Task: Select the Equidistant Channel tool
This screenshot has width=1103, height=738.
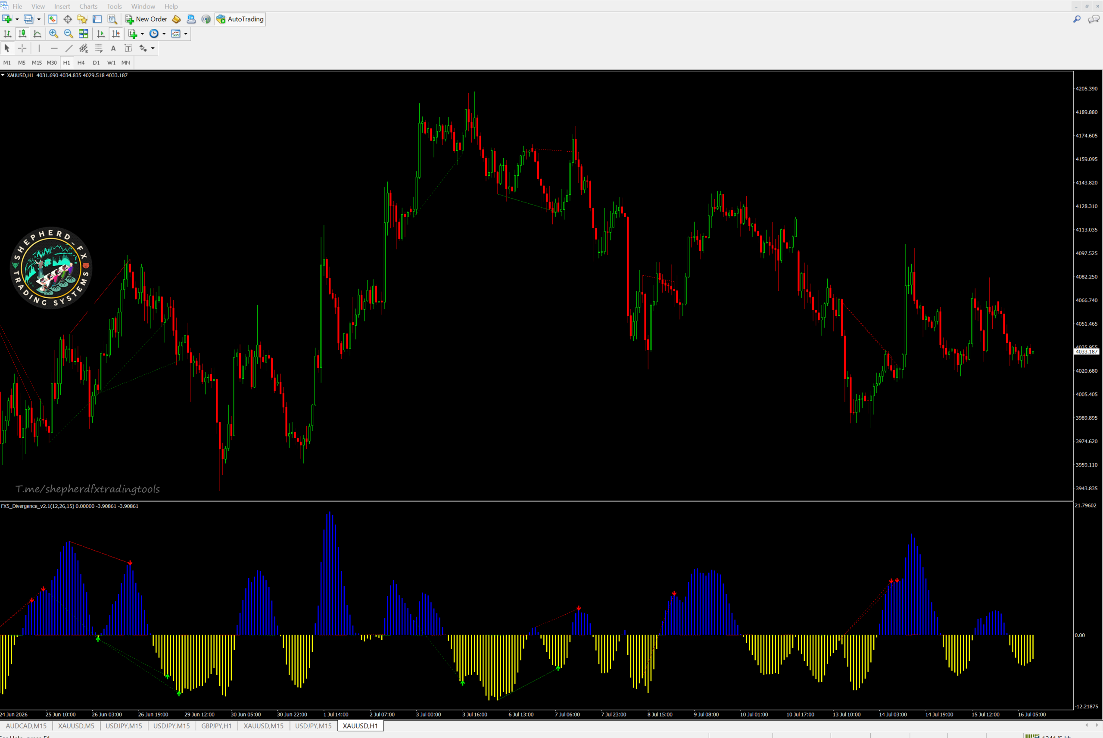Action: pyautogui.click(x=83, y=48)
